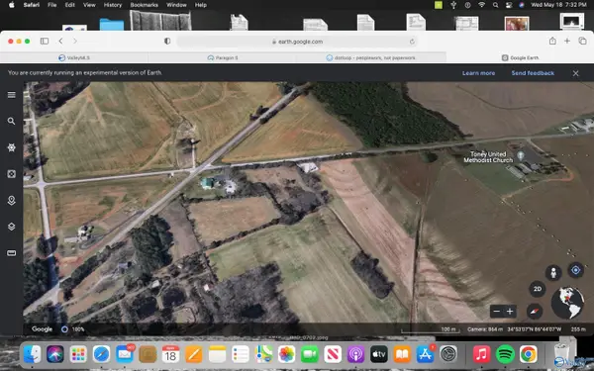
Task: Toggle Safari sidebar panel button
Action: 45,41
